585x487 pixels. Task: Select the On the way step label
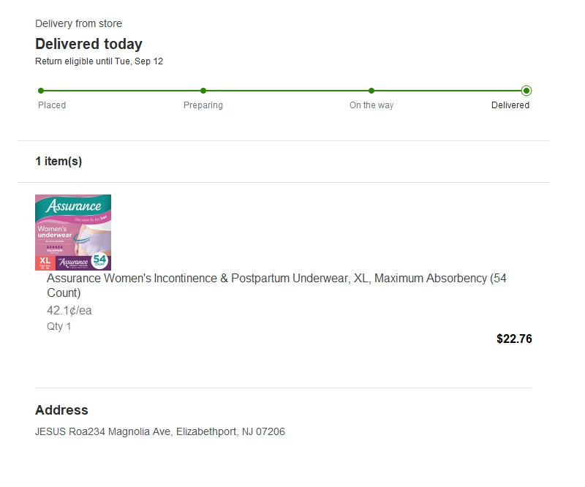tap(371, 105)
